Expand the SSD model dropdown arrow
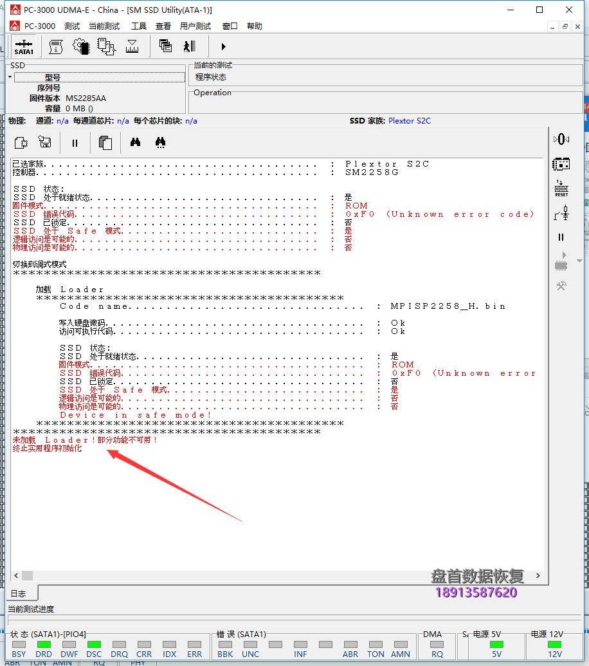This screenshot has height=666, width=589. click(10, 77)
